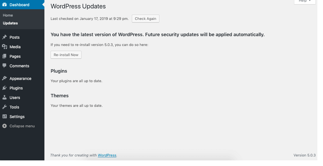Click the Dashboard gauge icon in the sidebar
323x166 pixels.
(4, 4)
